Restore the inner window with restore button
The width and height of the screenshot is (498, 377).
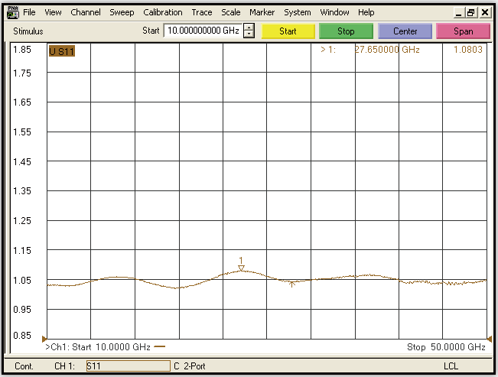[470, 12]
